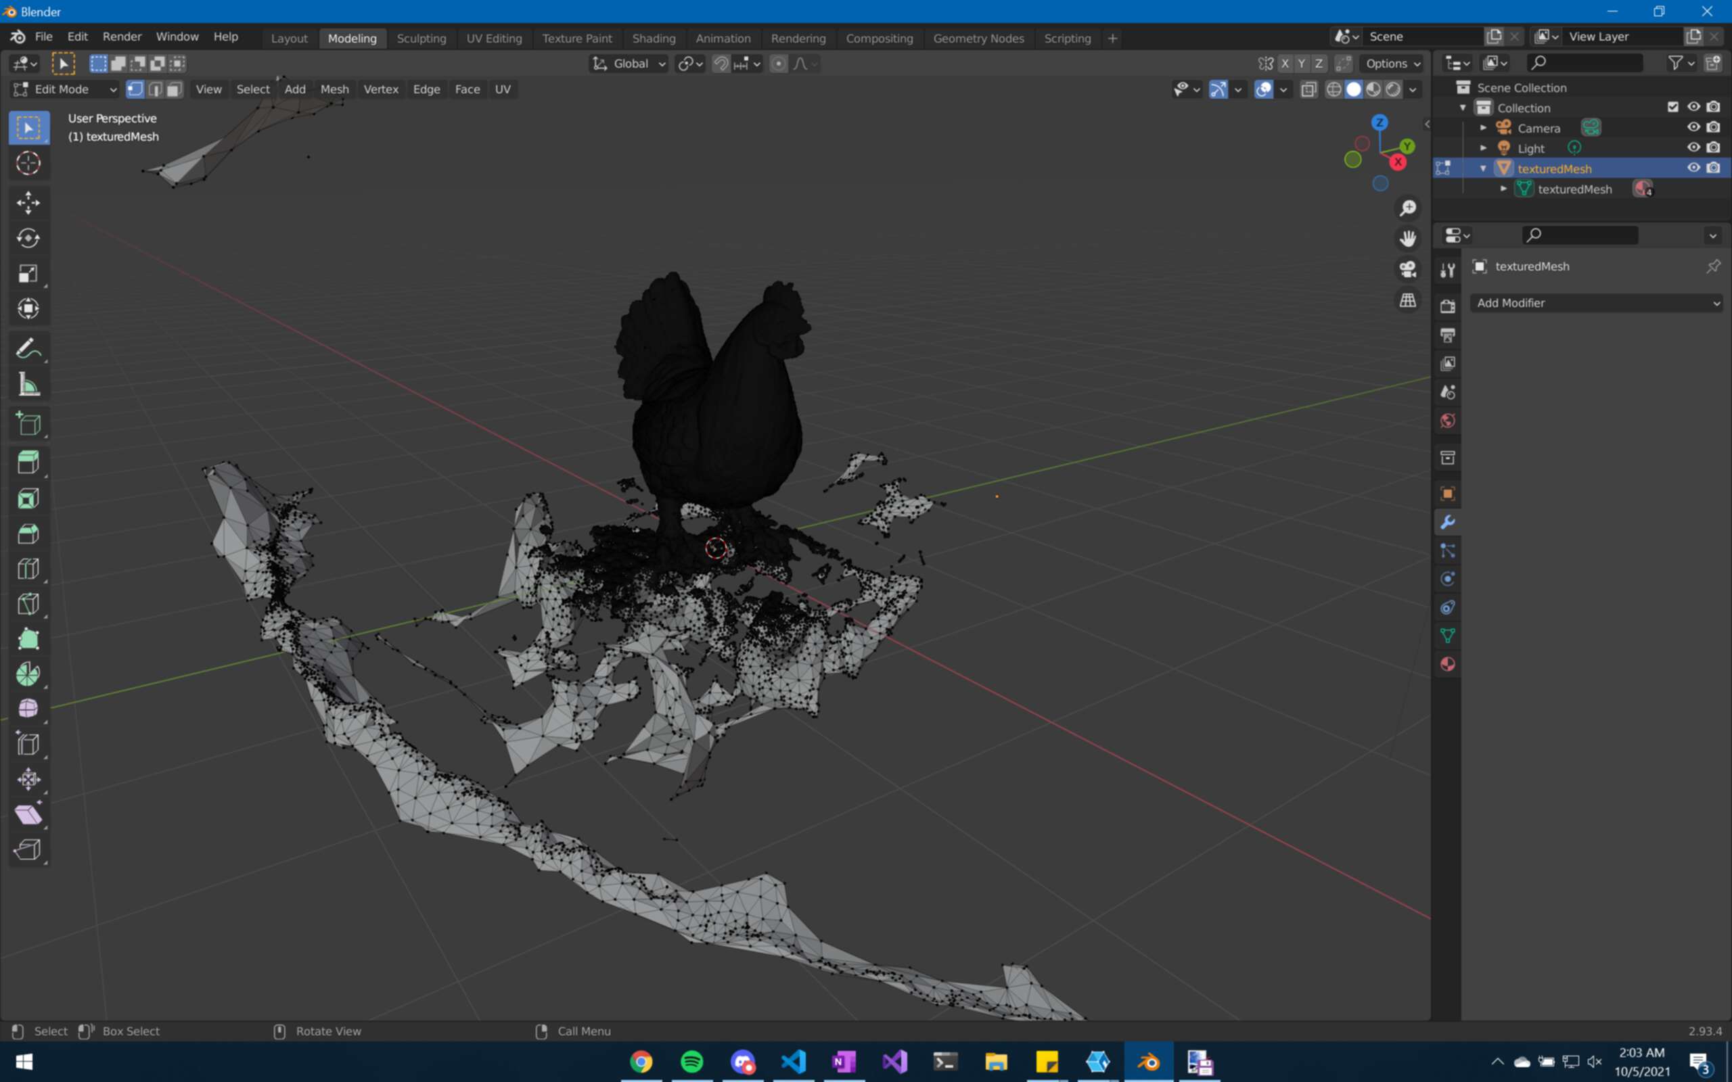Image resolution: width=1732 pixels, height=1082 pixels.
Task: Open the File menu
Action: pyautogui.click(x=44, y=37)
